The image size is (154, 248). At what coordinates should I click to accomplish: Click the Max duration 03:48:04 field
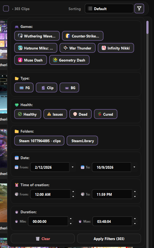click(x=112, y=221)
